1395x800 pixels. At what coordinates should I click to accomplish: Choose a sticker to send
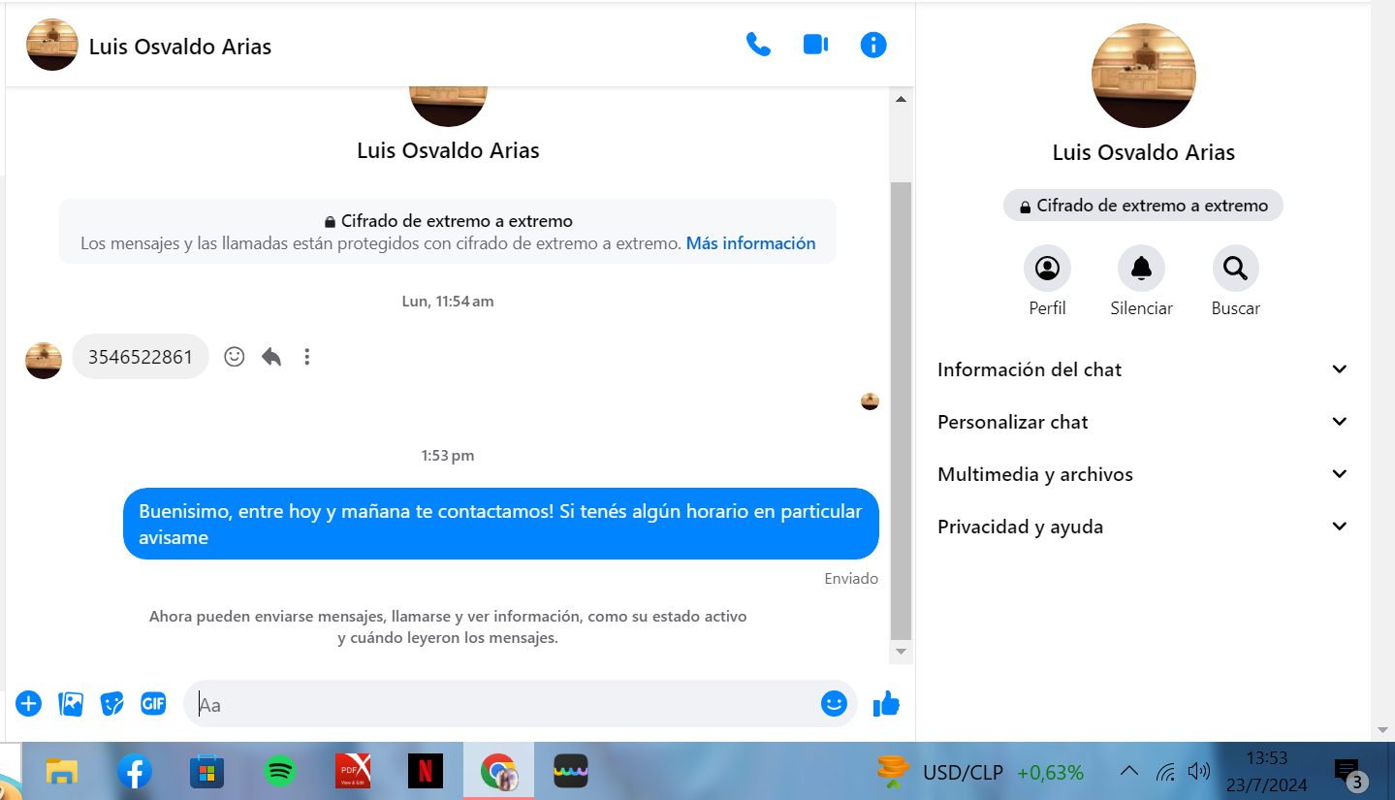(x=112, y=704)
